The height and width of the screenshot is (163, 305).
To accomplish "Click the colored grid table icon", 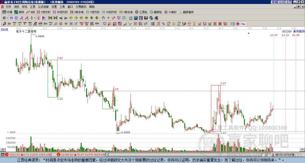I will 233,24.
